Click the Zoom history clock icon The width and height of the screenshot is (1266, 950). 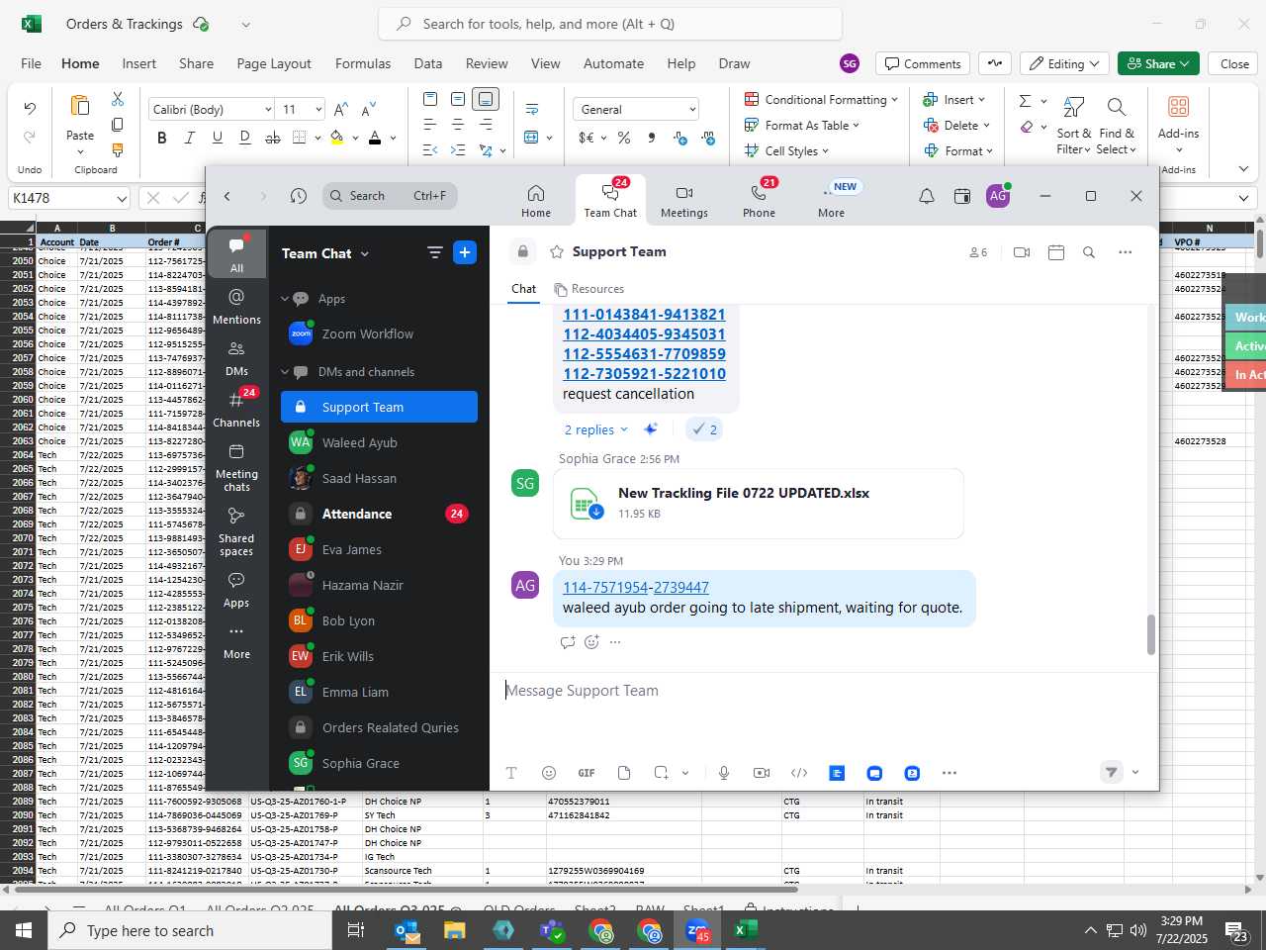click(299, 196)
